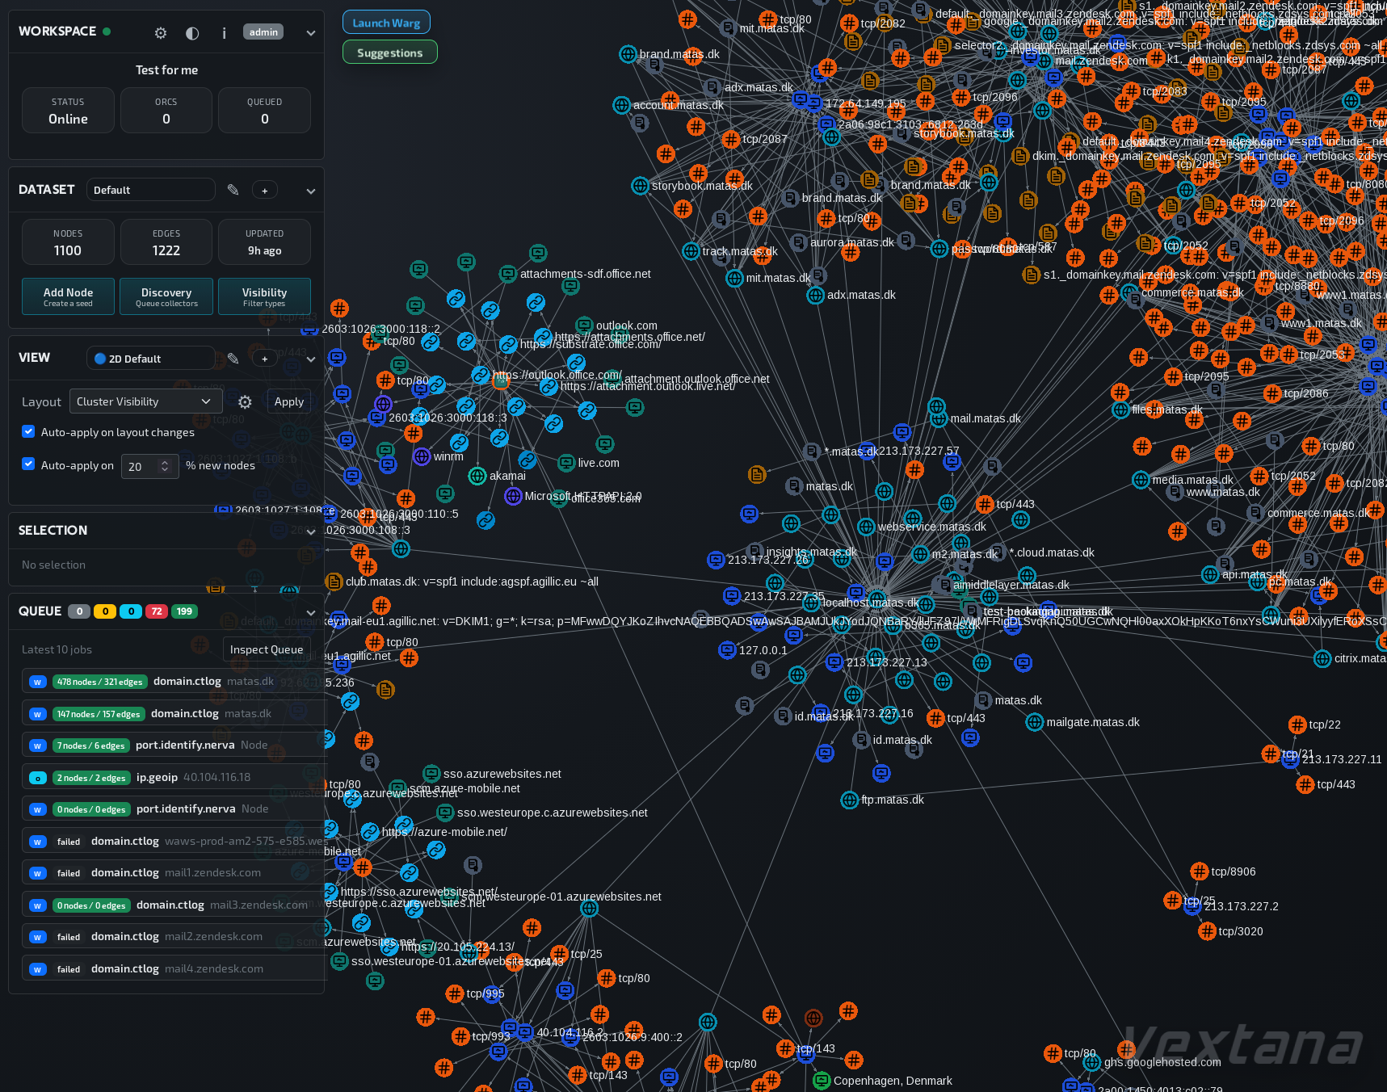Add a new view with plus button
1387x1092 pixels.
pos(265,359)
